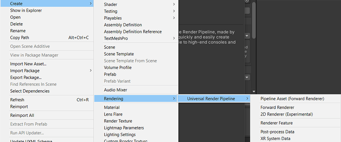Create a Forward Renderer asset
The image size is (341, 142).
(277, 107)
